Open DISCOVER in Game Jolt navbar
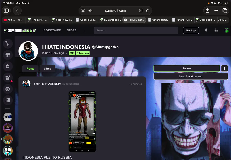This screenshot has height=160, width=231. click(52, 30)
